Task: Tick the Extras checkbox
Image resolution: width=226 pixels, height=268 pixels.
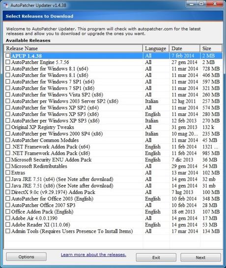Action: (x=8, y=172)
